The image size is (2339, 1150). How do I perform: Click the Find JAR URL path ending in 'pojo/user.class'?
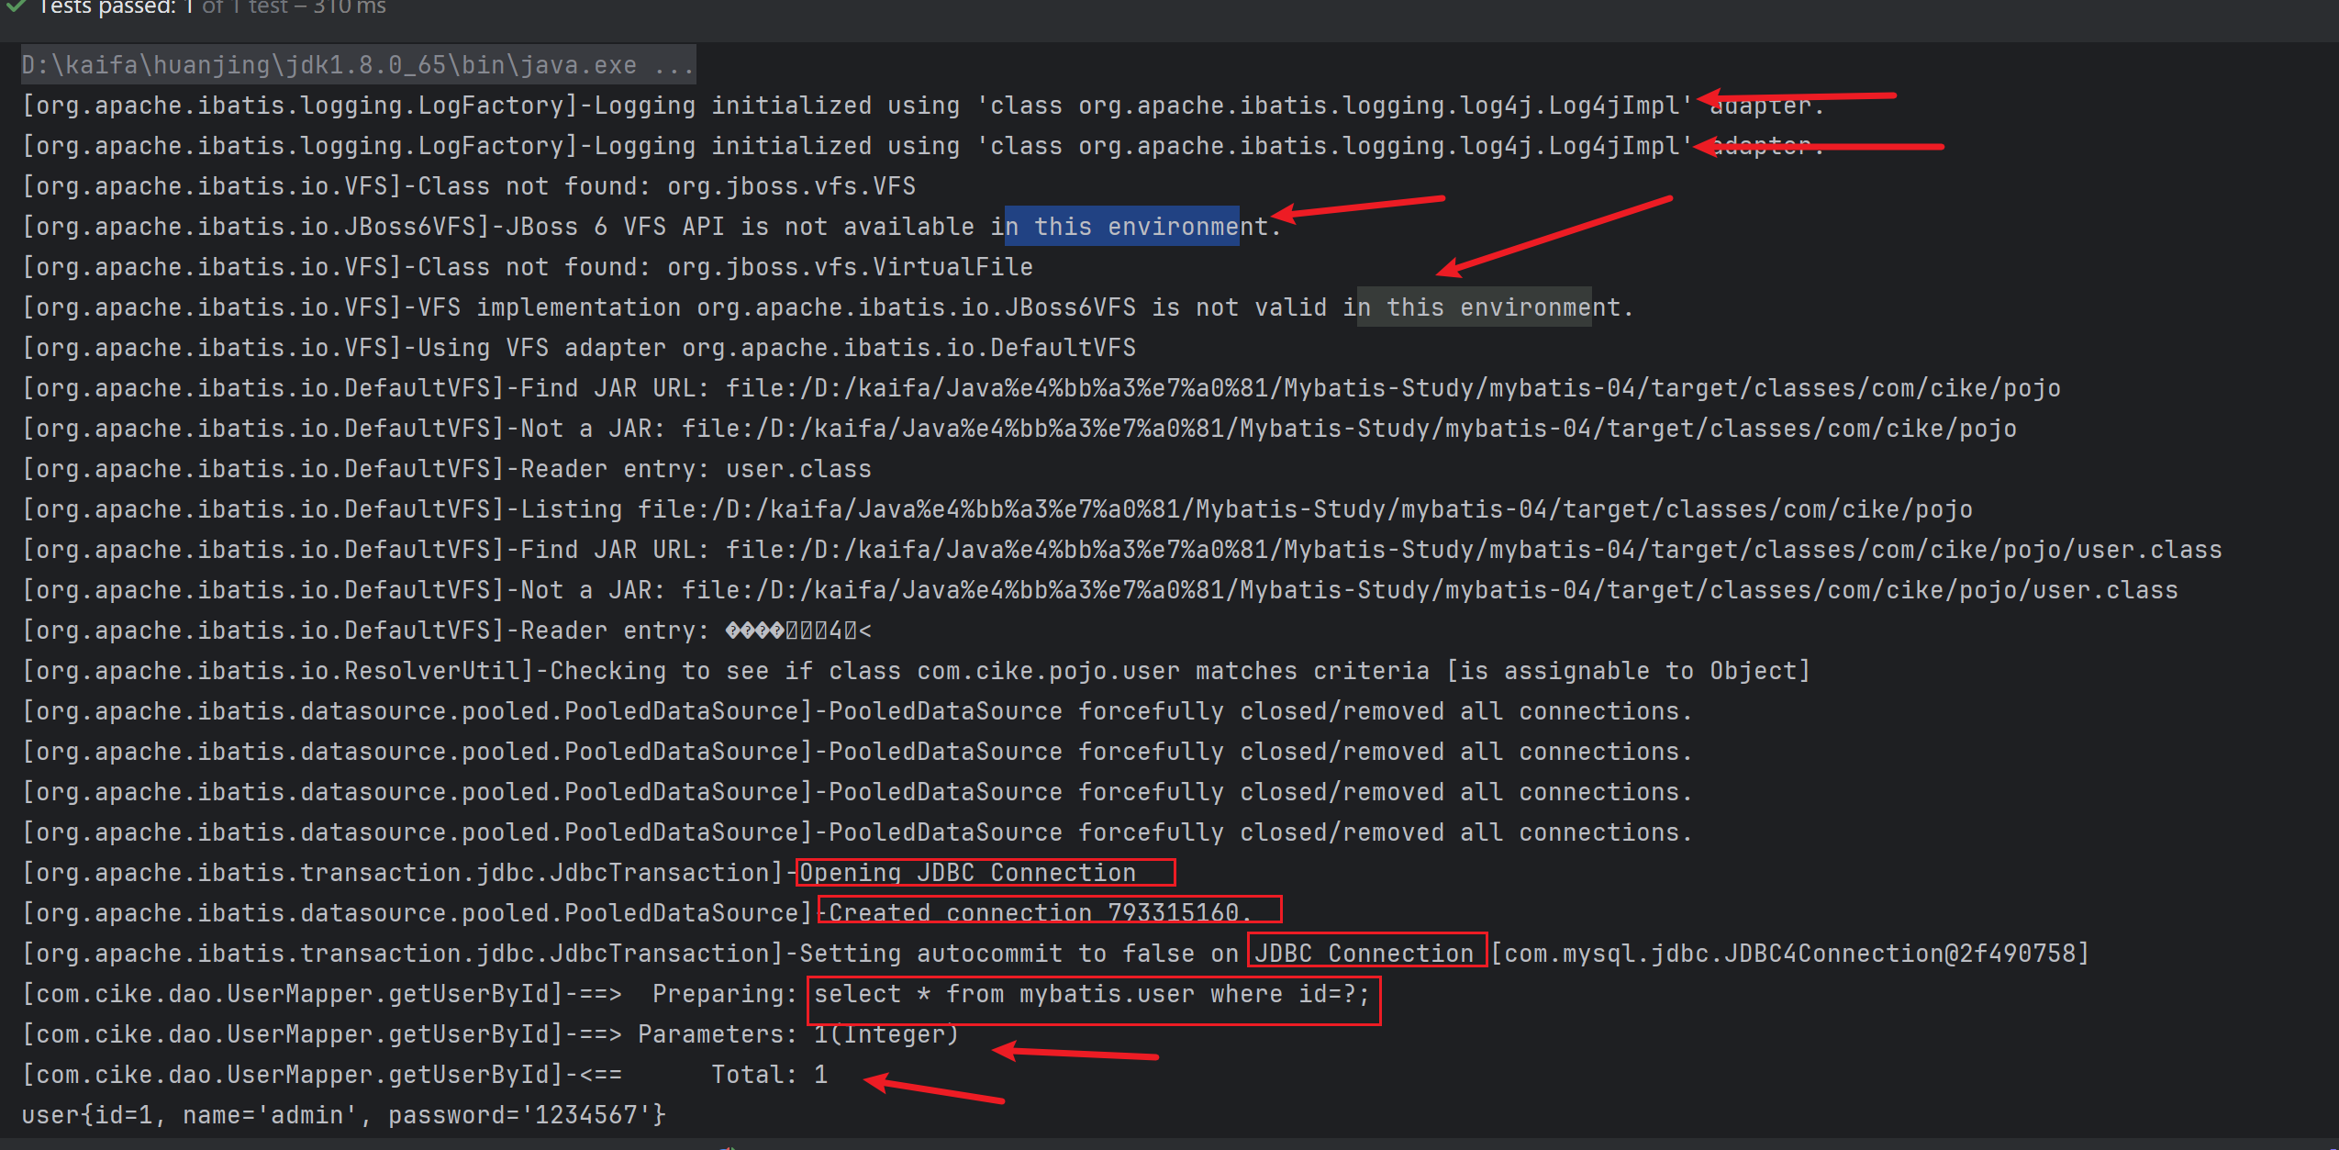pos(1474,550)
